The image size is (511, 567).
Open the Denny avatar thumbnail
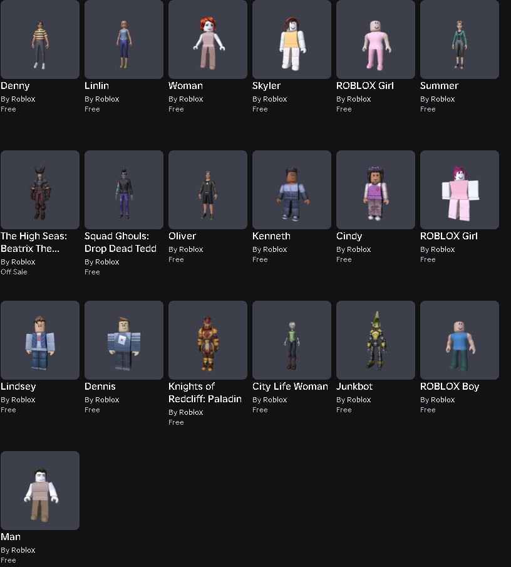pyautogui.click(x=40, y=39)
